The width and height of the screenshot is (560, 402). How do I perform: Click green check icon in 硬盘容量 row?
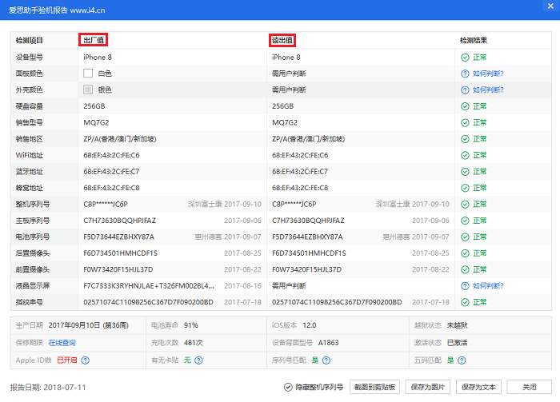(x=465, y=106)
